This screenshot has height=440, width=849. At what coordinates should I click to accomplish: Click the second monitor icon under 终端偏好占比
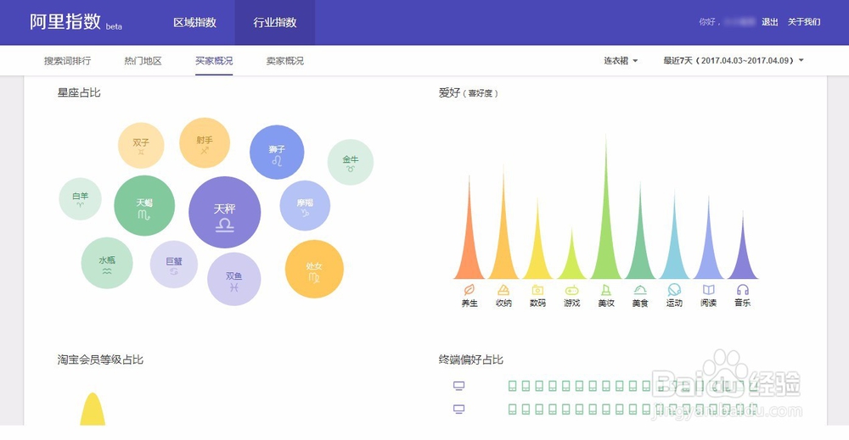click(458, 409)
